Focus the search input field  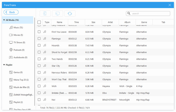tap(148, 14)
